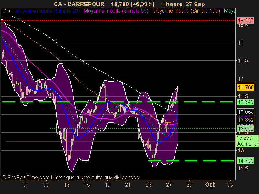Click the chart title 'CA - CARREFOUR'
259x194 pixels.
[x=79, y=4]
